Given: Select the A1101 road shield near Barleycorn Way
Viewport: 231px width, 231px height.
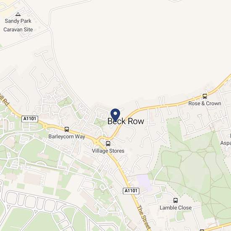Looking at the screenshot, I should [30, 119].
